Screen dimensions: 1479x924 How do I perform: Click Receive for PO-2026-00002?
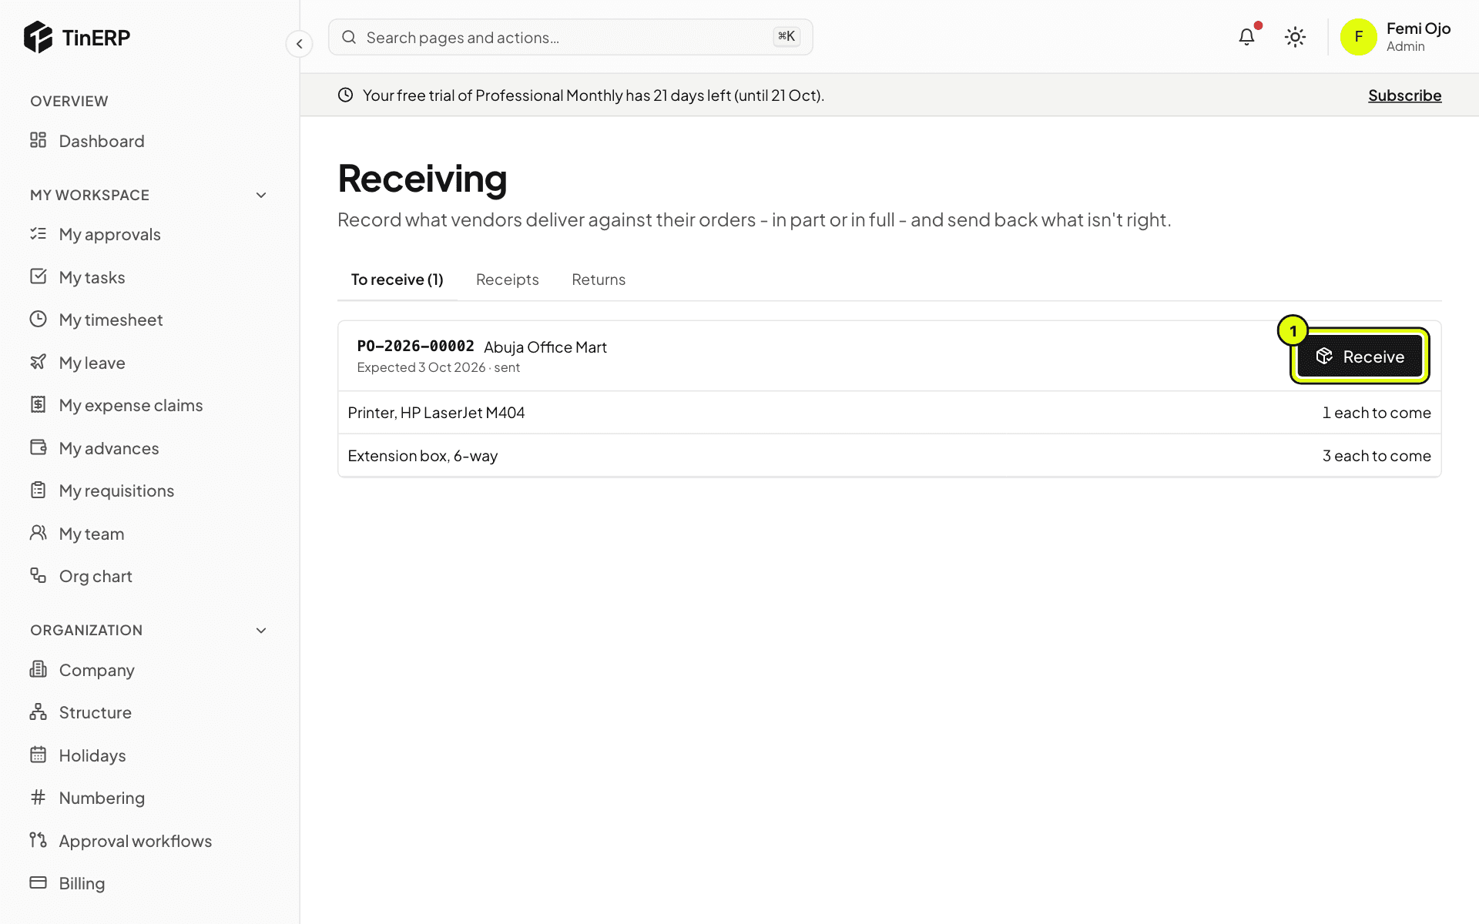point(1360,356)
